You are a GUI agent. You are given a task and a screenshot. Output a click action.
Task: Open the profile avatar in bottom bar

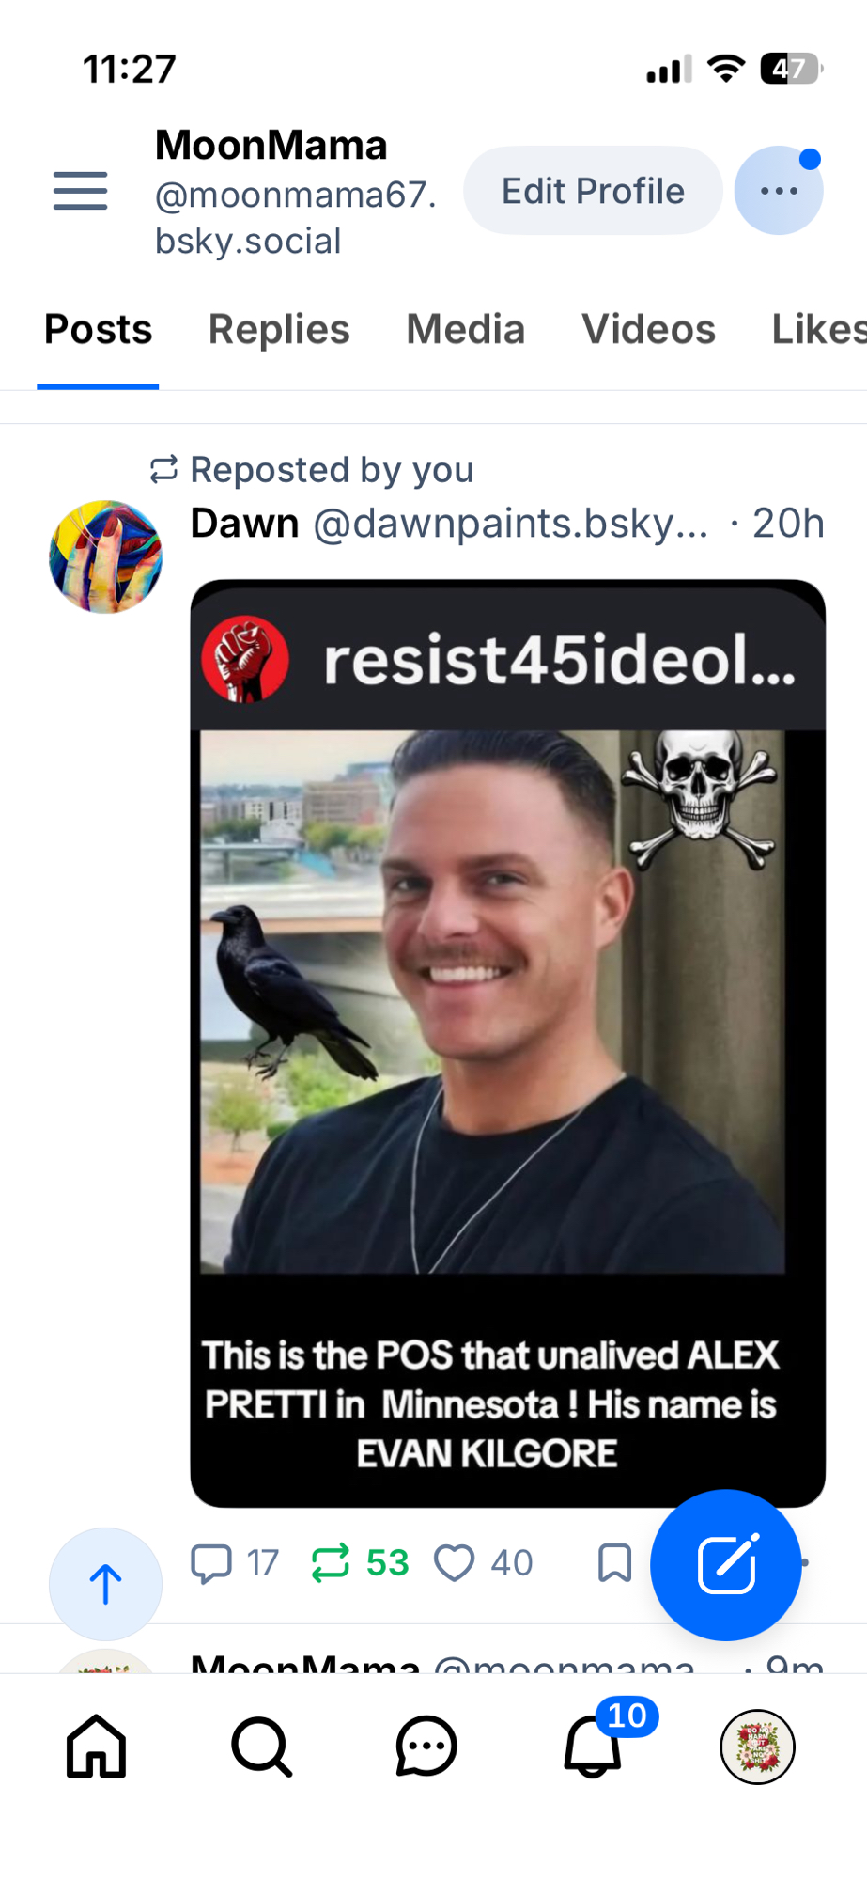coord(757,1747)
